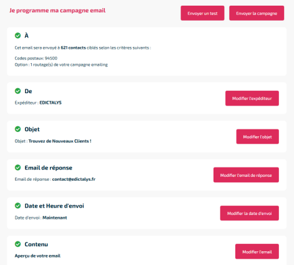Click the green checkmark next to Contenu
The width and height of the screenshot is (294, 265).
(17, 244)
